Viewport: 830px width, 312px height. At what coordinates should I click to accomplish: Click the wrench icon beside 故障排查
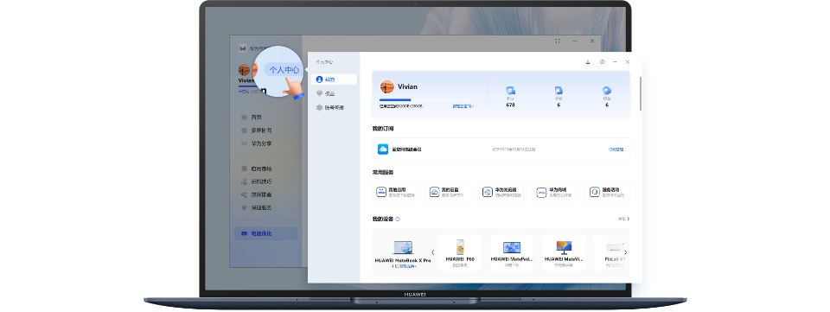click(x=244, y=194)
